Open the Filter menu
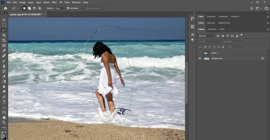The width and height of the screenshot is (270, 140). [x=54, y=2]
